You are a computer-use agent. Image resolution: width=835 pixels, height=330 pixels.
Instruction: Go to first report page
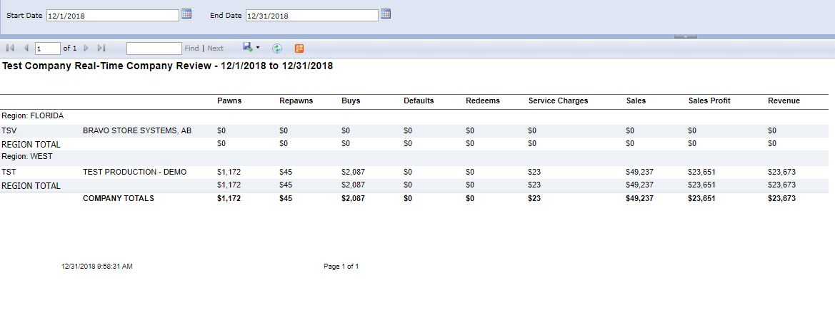click(9, 48)
